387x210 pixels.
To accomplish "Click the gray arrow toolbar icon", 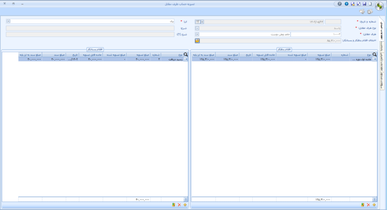I will (x=362, y=12).
